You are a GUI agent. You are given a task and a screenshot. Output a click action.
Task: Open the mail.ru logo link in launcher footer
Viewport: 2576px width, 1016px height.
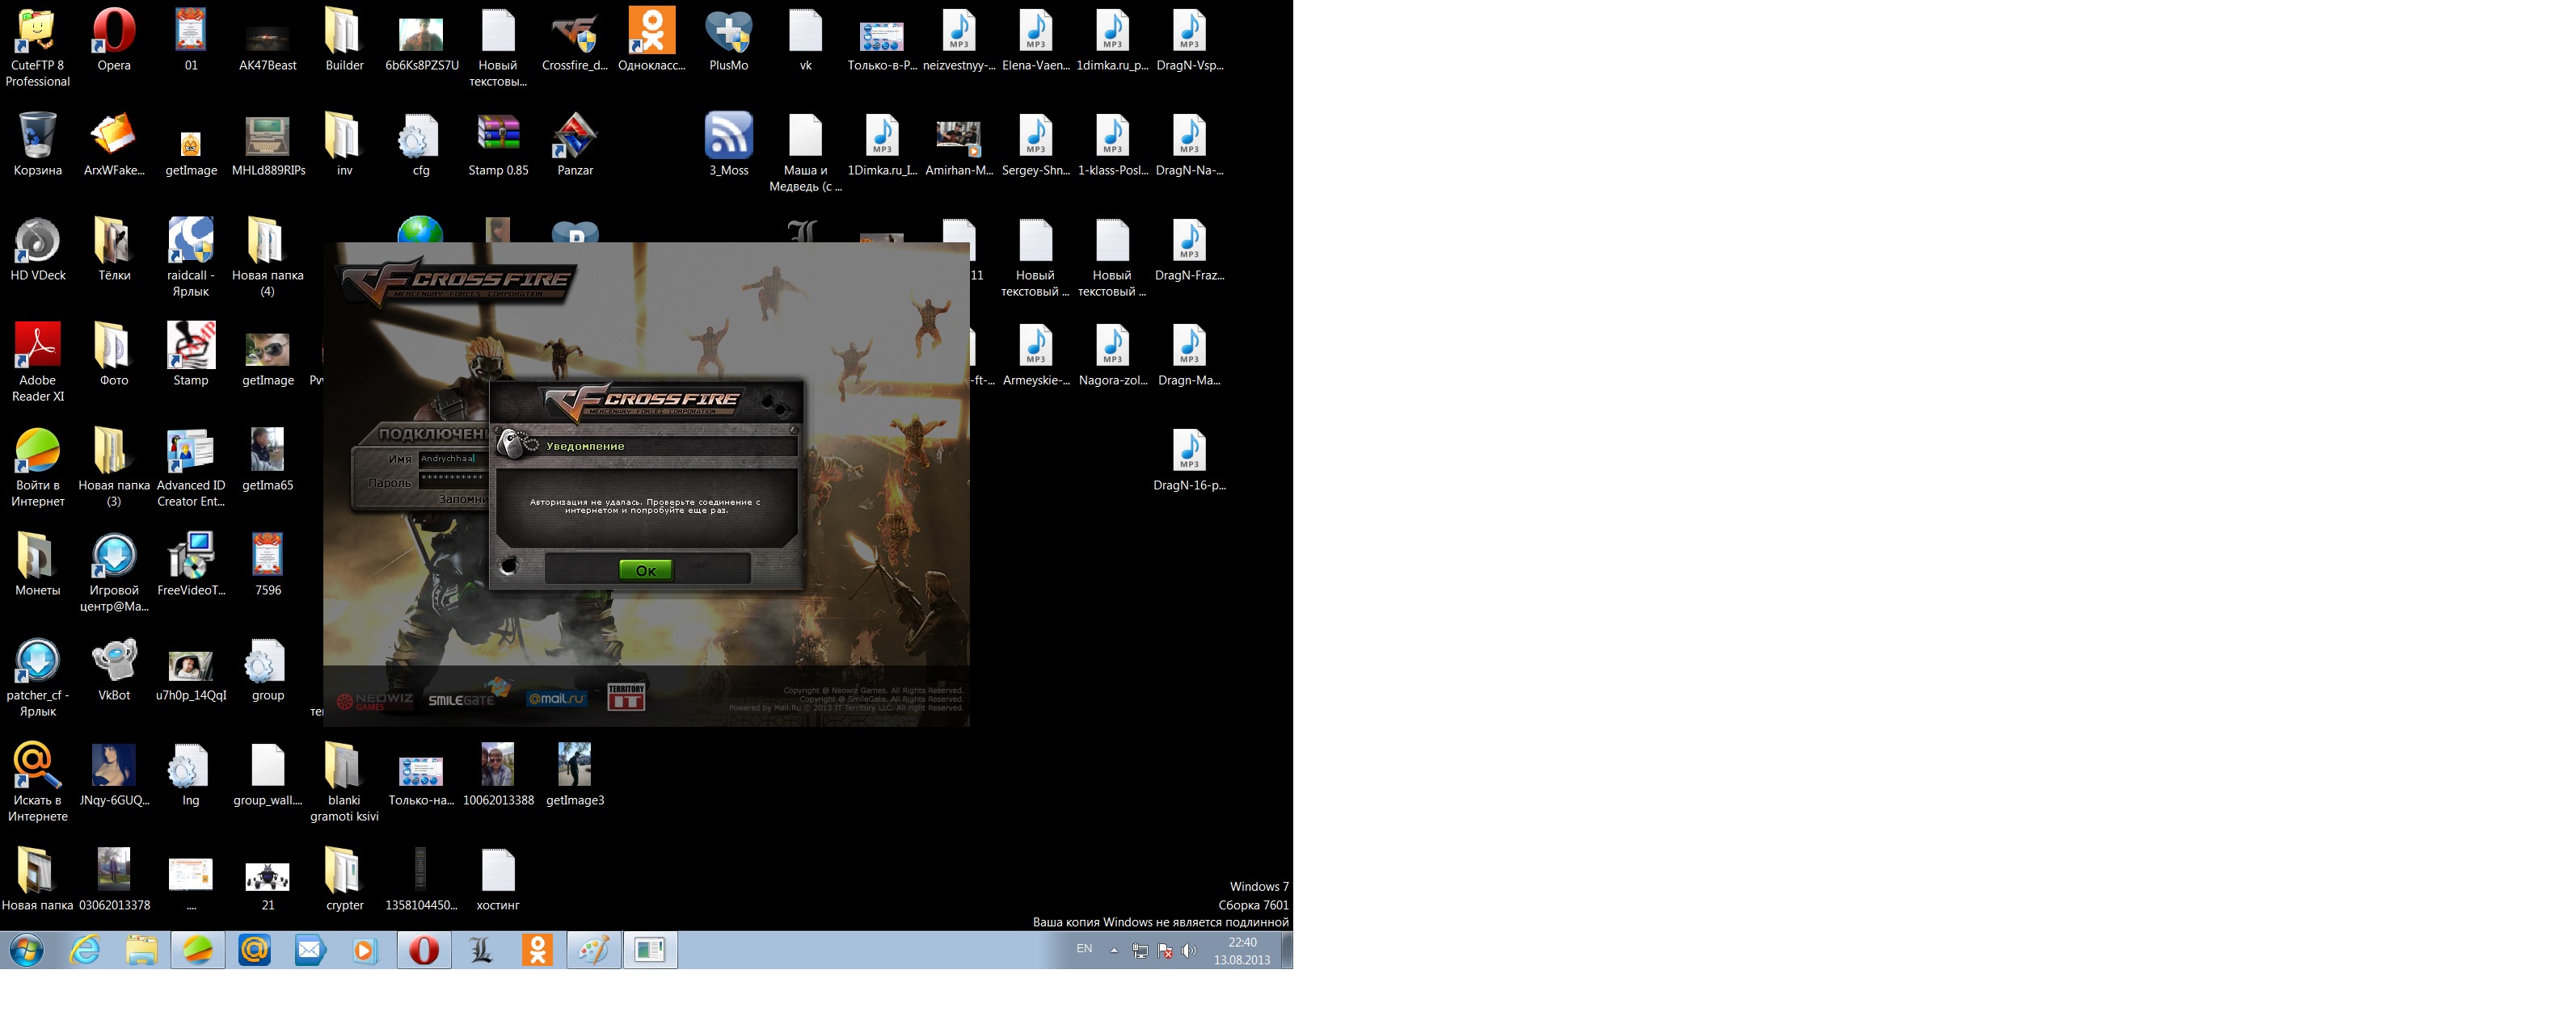tap(556, 699)
